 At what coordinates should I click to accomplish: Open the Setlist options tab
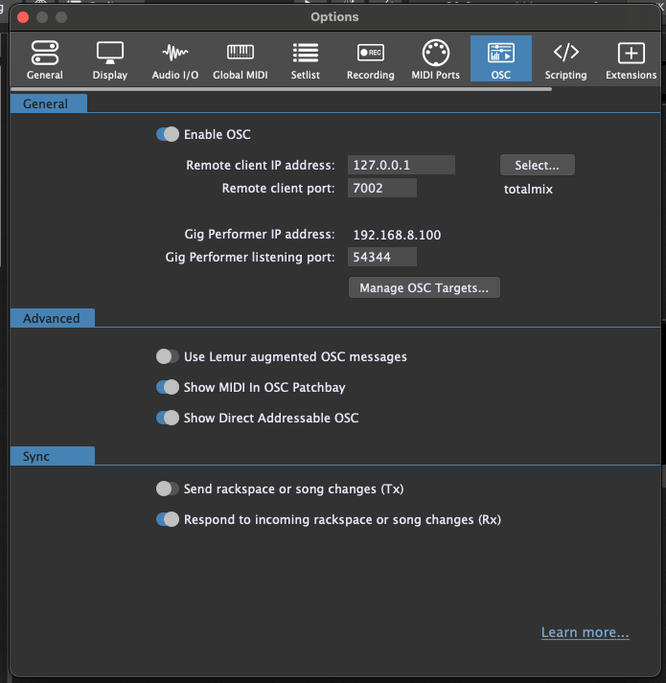pos(305,59)
